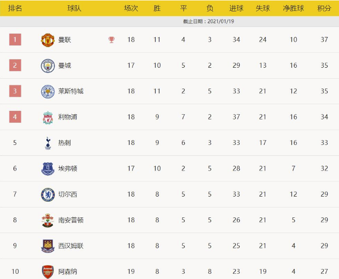Viewport: 339px width, 279px height.
Task: Click the Everton club crest
Action: [48, 169]
